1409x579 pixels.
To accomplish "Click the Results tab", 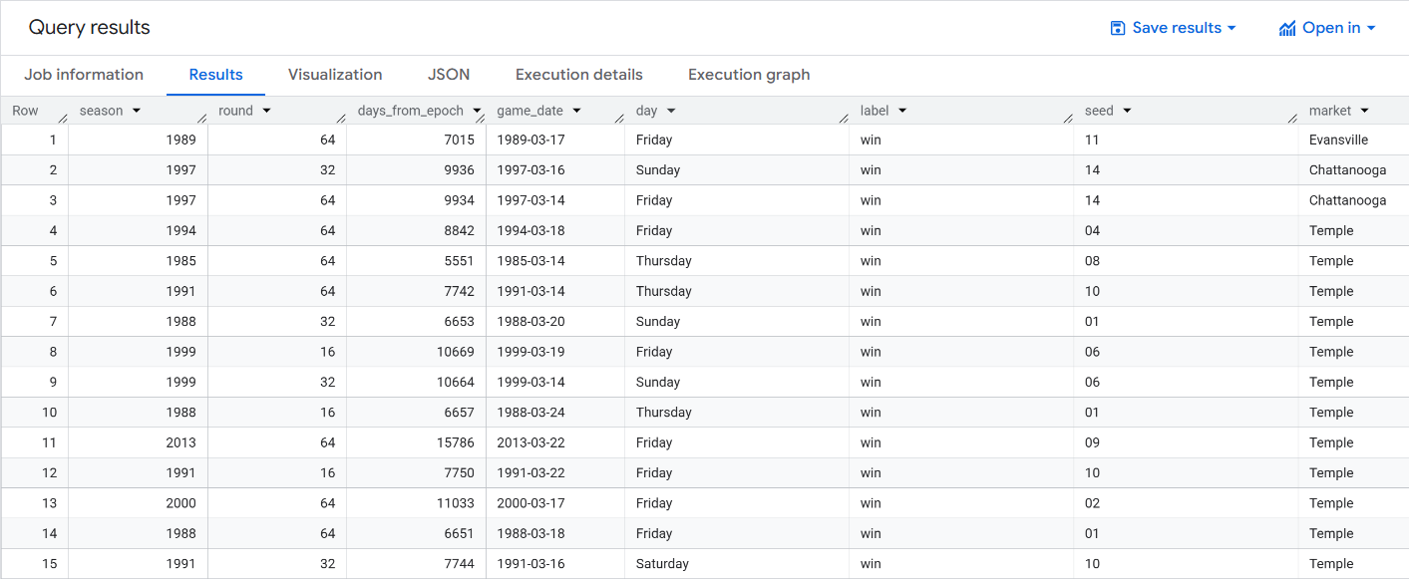I will point(215,74).
